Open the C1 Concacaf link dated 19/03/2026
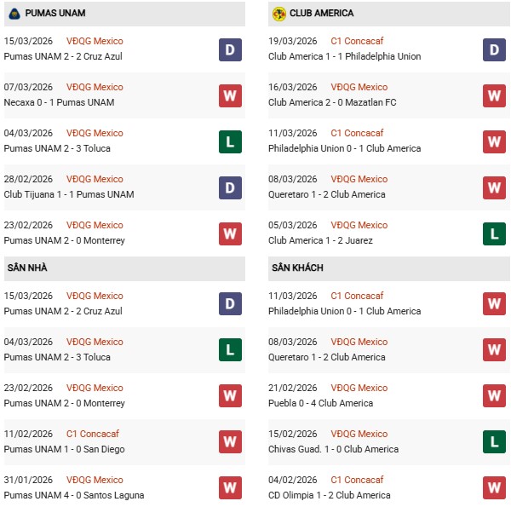The height and width of the screenshot is (507, 511). tap(357, 41)
